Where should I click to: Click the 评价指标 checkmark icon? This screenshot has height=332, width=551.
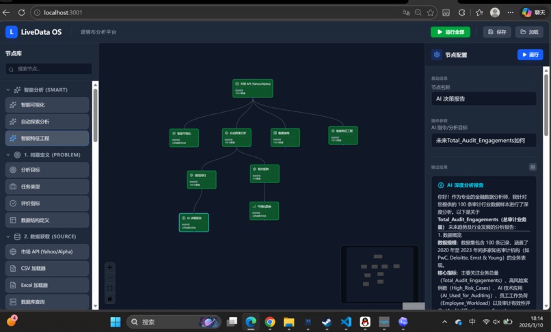[x=13, y=203]
